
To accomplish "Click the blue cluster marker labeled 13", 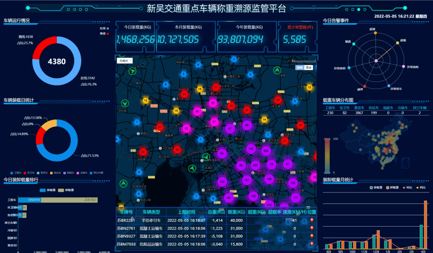I will coord(145,100).
